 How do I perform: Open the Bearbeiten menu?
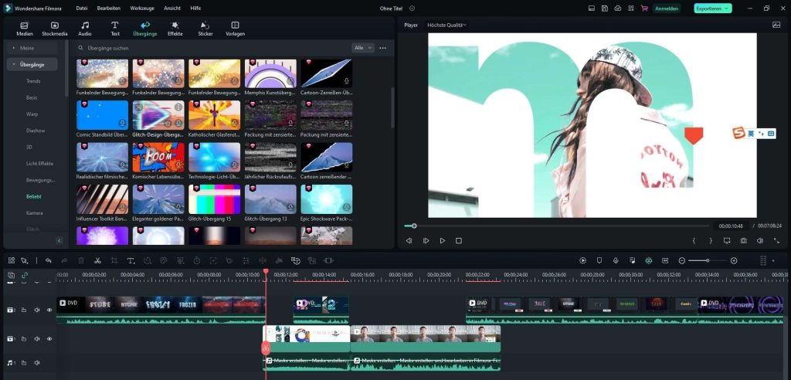coord(108,8)
